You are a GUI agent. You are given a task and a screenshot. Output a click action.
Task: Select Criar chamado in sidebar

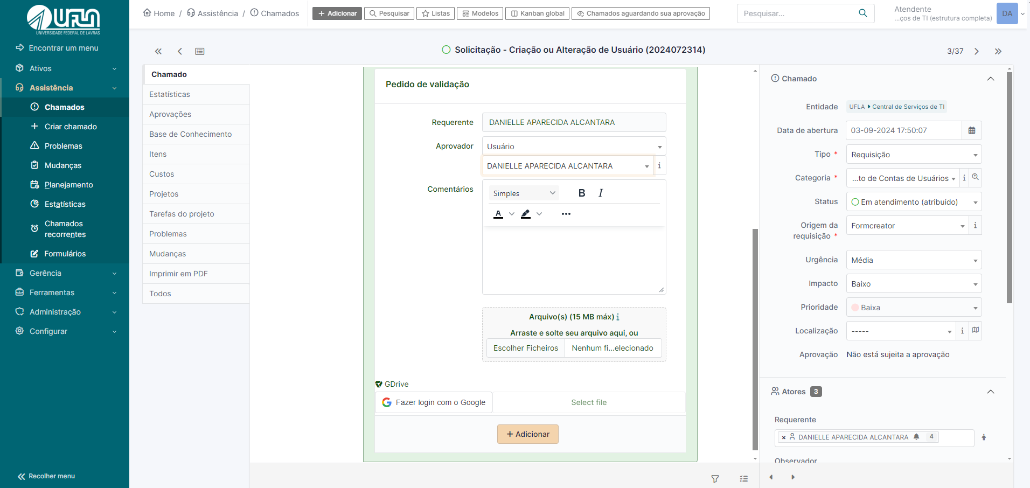tap(65, 127)
